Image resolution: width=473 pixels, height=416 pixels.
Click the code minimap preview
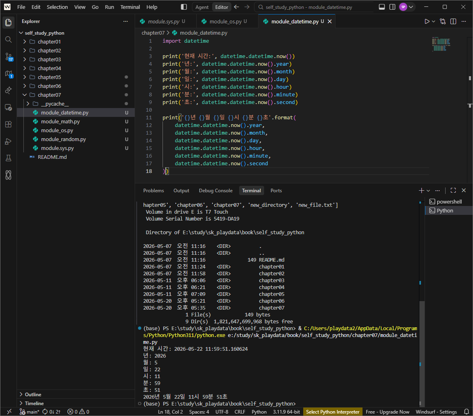pos(441,44)
